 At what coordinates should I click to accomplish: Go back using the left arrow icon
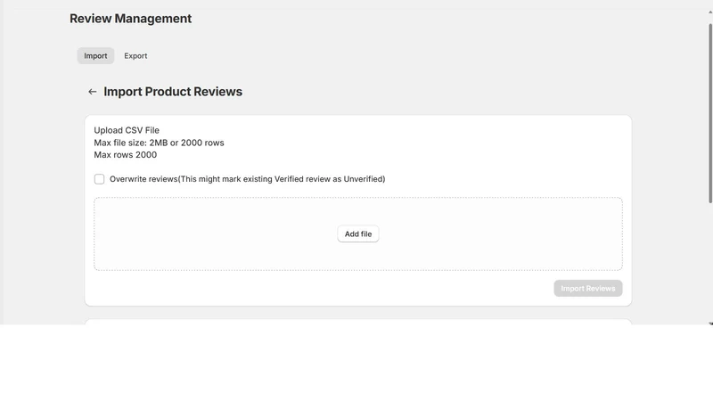point(93,92)
